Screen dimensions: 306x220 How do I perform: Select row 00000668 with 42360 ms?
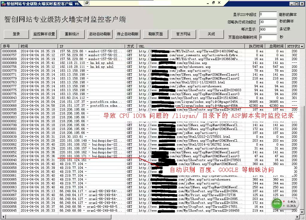(x=150, y=106)
